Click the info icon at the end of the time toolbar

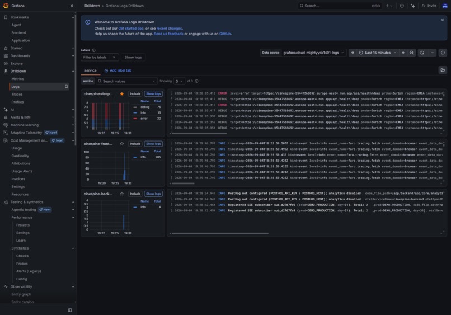tap(443, 53)
